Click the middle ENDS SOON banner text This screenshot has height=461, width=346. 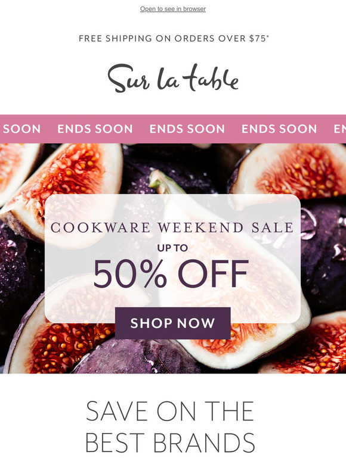point(187,129)
